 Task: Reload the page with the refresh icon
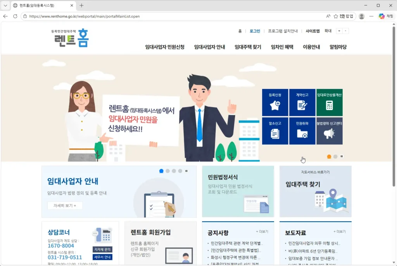coord(15,16)
